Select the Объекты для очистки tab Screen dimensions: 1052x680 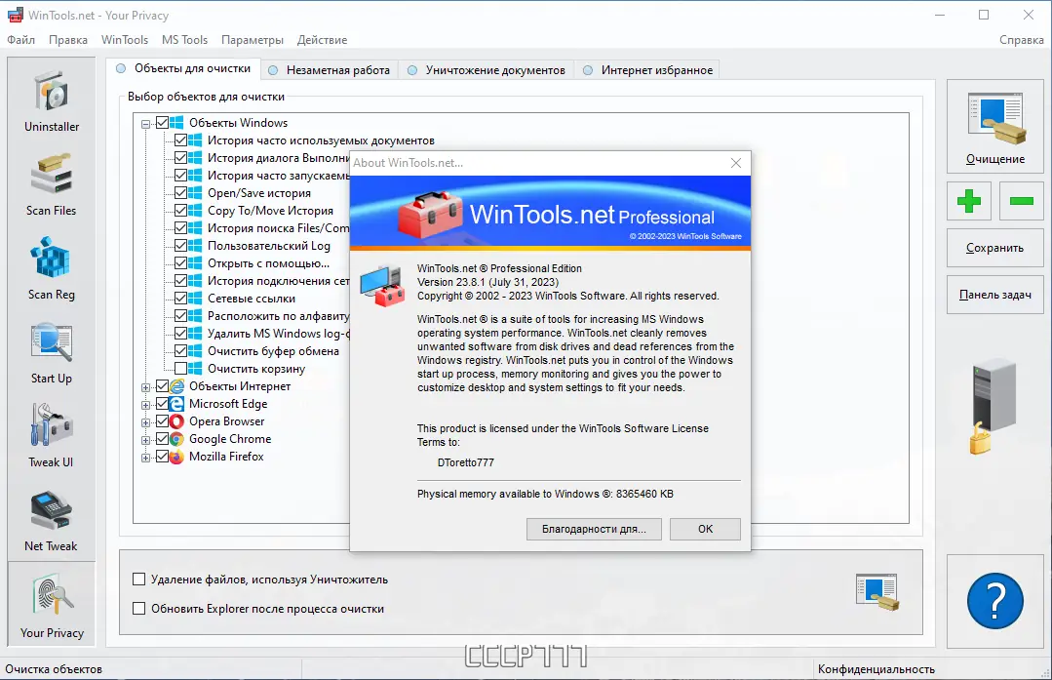[183, 68]
